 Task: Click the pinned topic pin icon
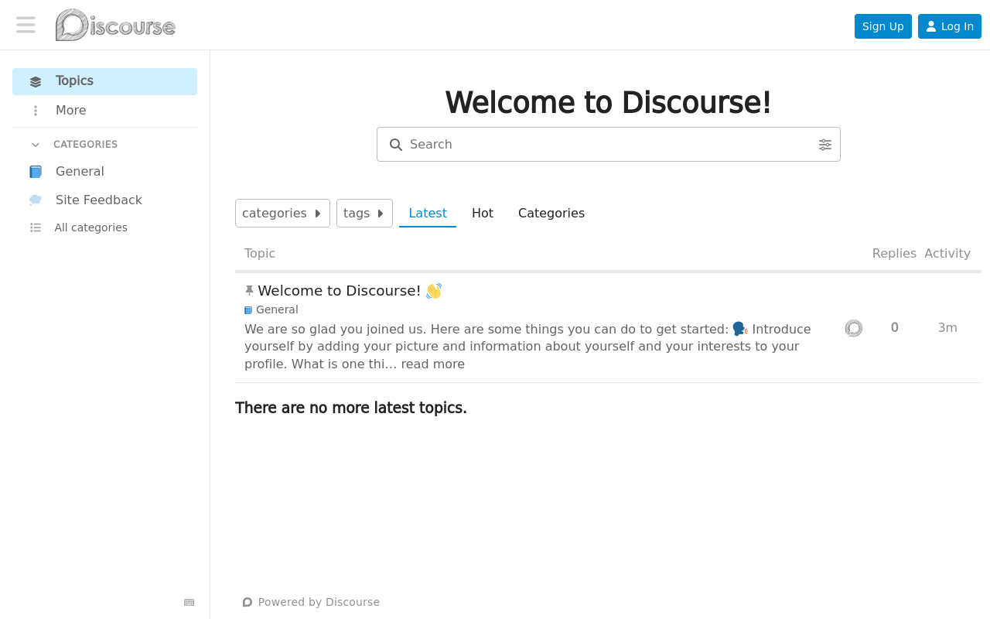point(249,291)
